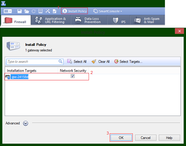Click the refresh icon in toolbar
This screenshot has width=186, height=146.
(33, 11)
